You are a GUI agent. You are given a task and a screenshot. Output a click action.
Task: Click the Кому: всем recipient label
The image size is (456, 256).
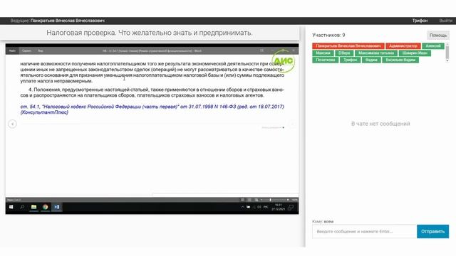click(x=323, y=221)
